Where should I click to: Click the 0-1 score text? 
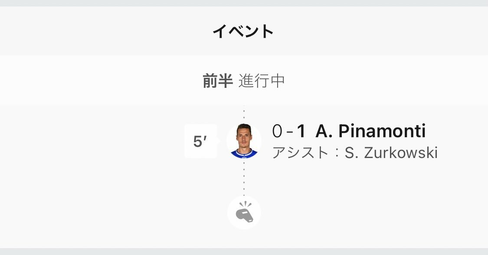pyautogui.click(x=288, y=131)
